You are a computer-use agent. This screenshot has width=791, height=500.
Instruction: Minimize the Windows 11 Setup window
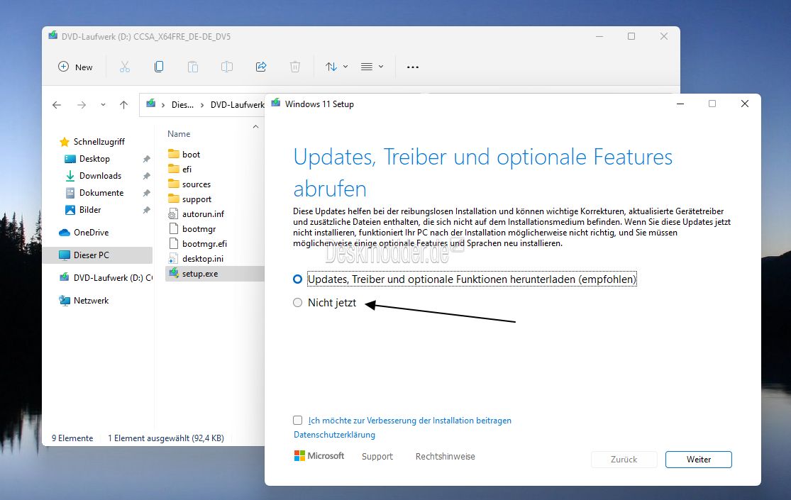point(680,104)
